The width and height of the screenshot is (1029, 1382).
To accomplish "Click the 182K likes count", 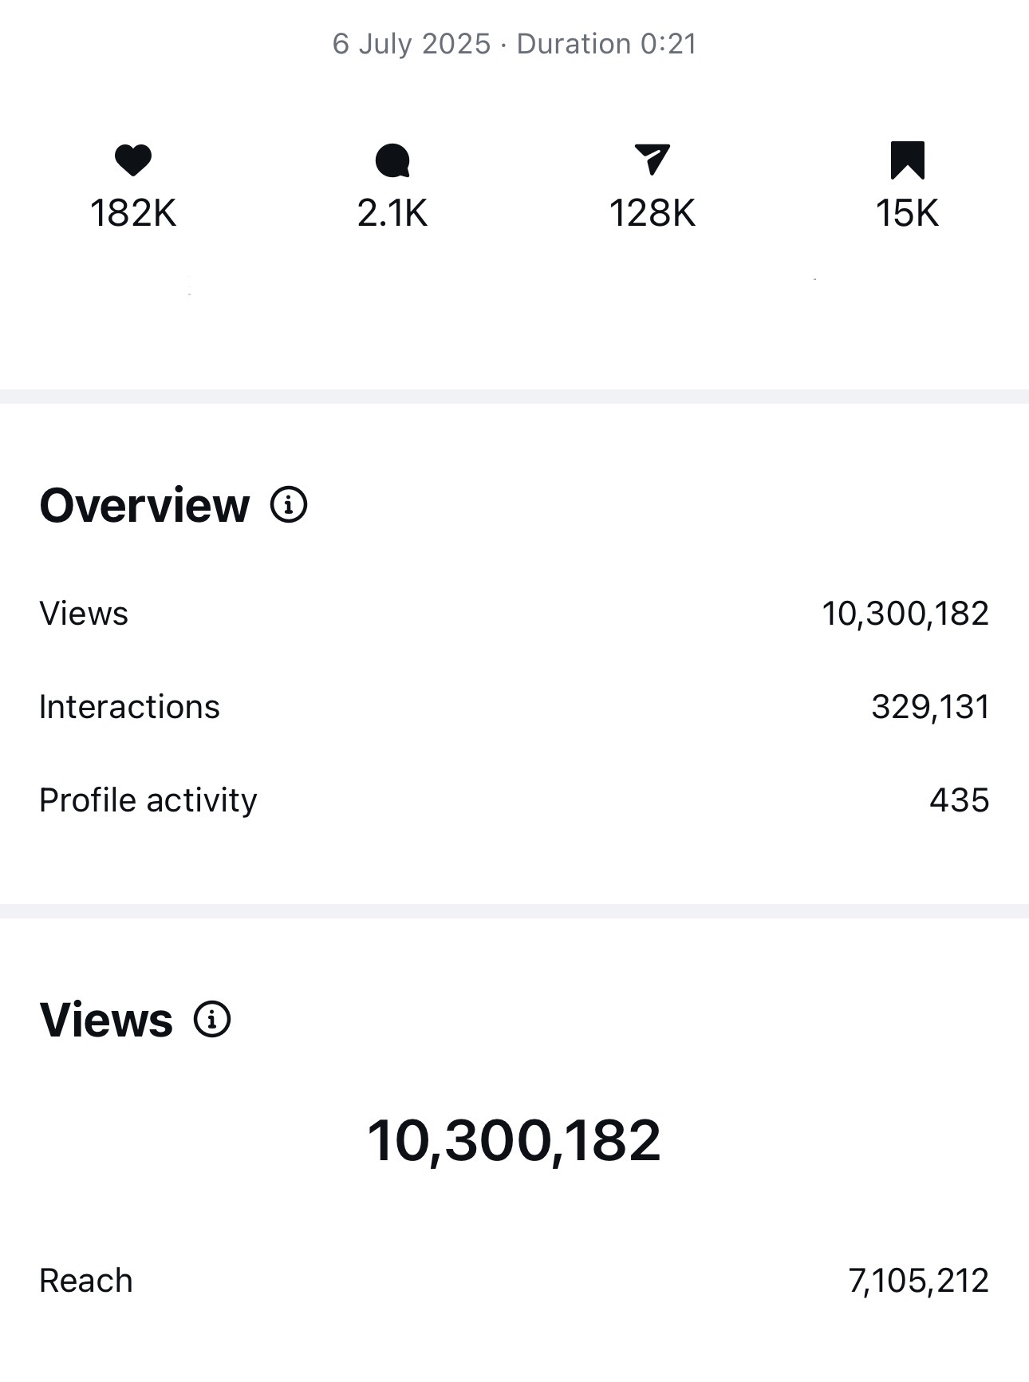I will click(132, 214).
